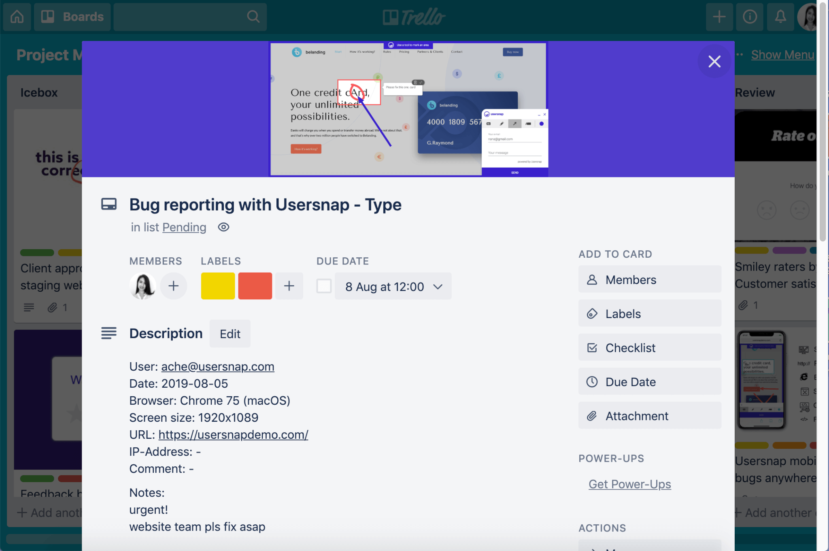Open the Usersnap mobile card thumbnail
The height and width of the screenshot is (551, 829).
click(761, 380)
